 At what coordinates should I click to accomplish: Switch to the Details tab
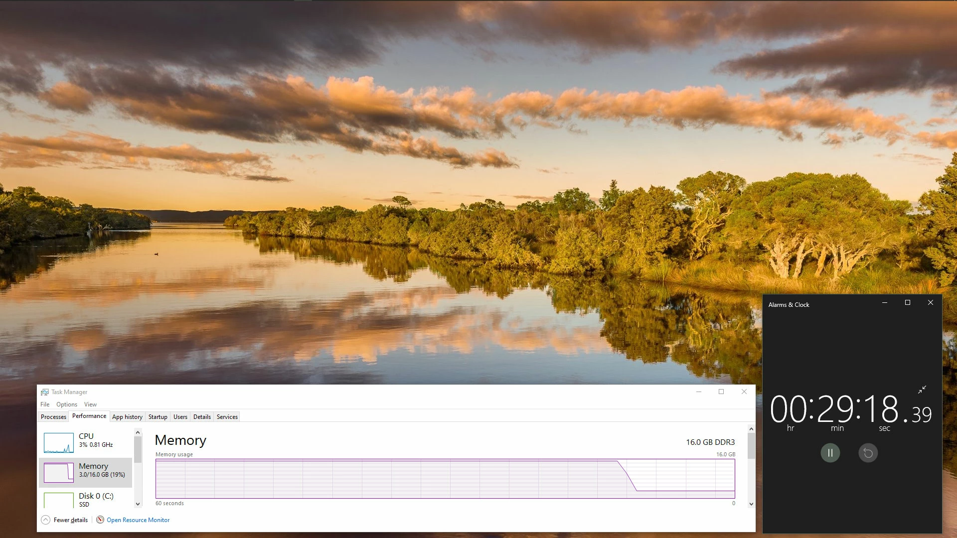(202, 417)
